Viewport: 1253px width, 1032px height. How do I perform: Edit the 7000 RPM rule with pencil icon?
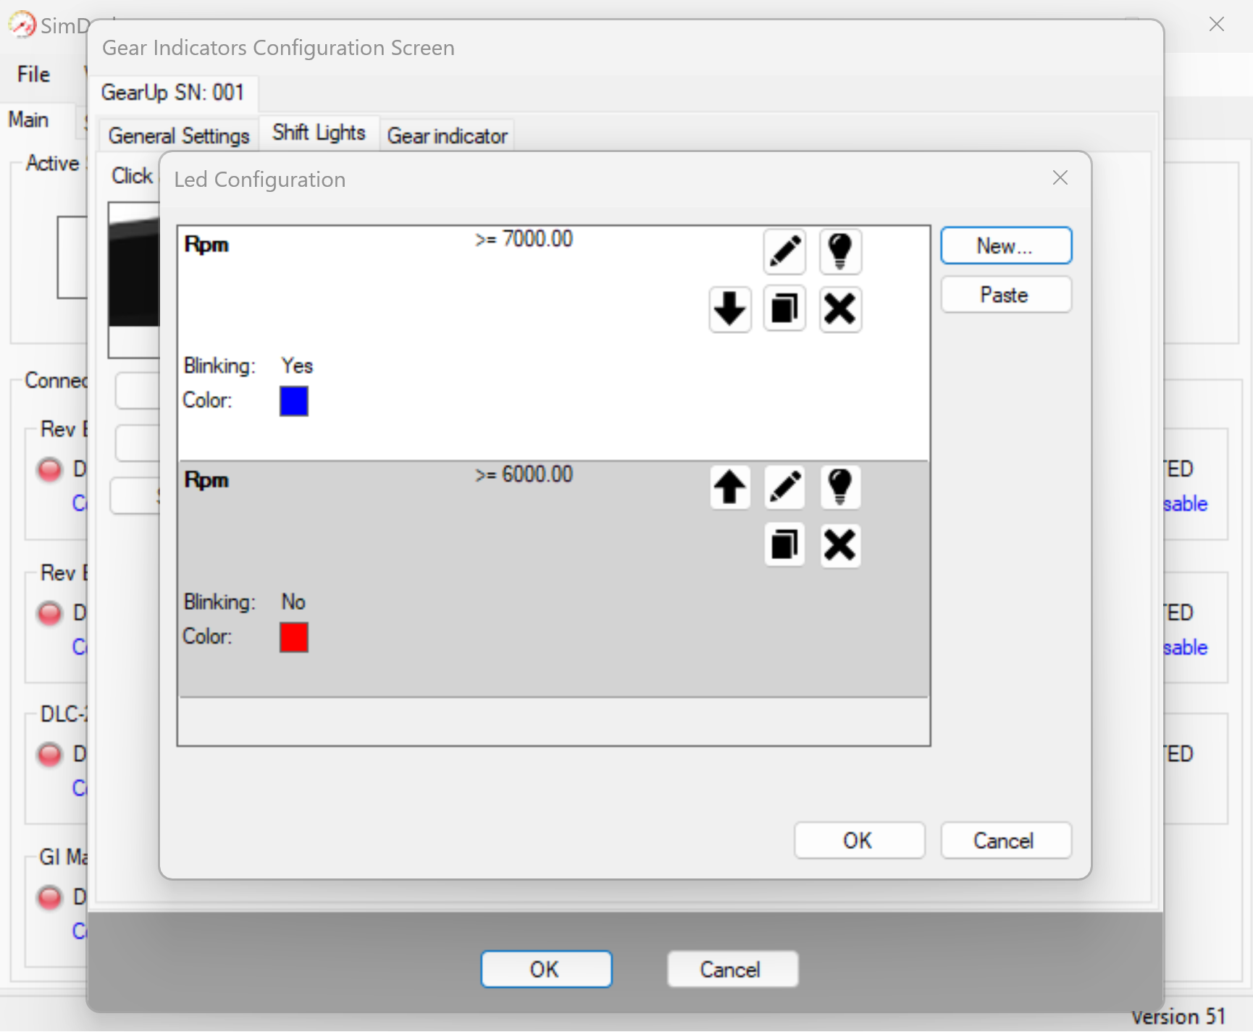(x=784, y=252)
